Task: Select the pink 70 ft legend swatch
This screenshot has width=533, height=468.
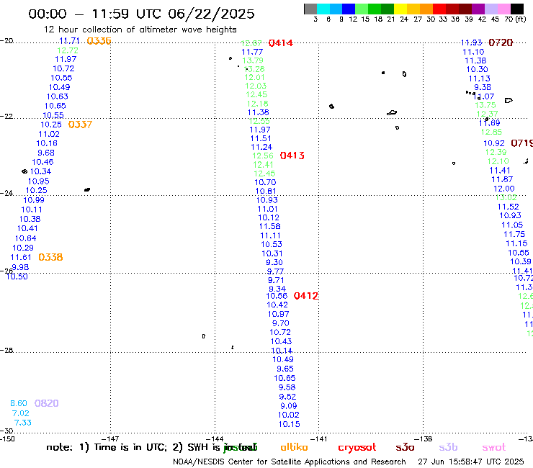Action: point(504,9)
